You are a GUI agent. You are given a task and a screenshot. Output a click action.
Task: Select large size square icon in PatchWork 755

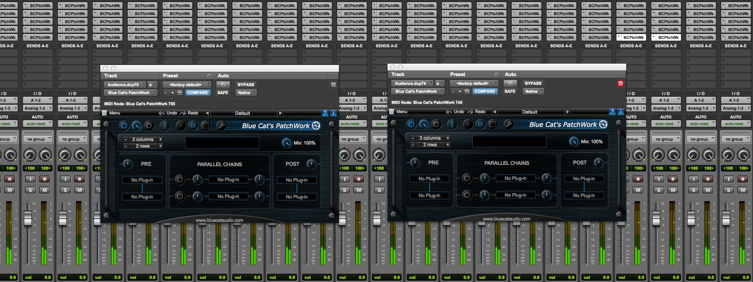point(205,126)
